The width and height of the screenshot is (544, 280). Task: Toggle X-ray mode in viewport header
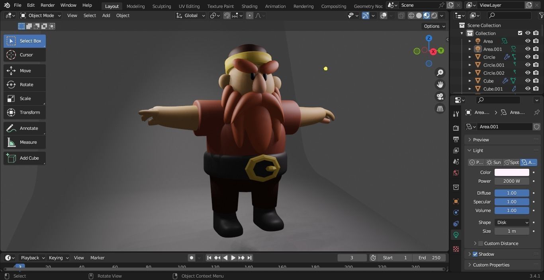point(401,15)
